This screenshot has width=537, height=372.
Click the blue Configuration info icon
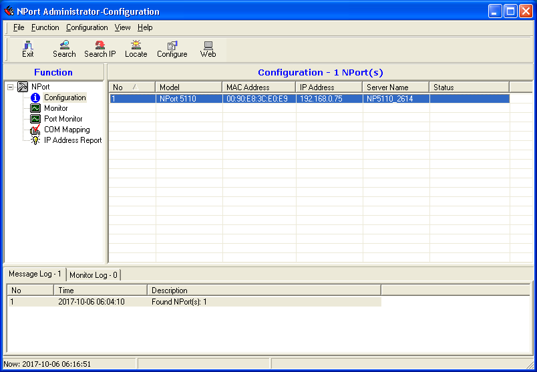(35, 98)
